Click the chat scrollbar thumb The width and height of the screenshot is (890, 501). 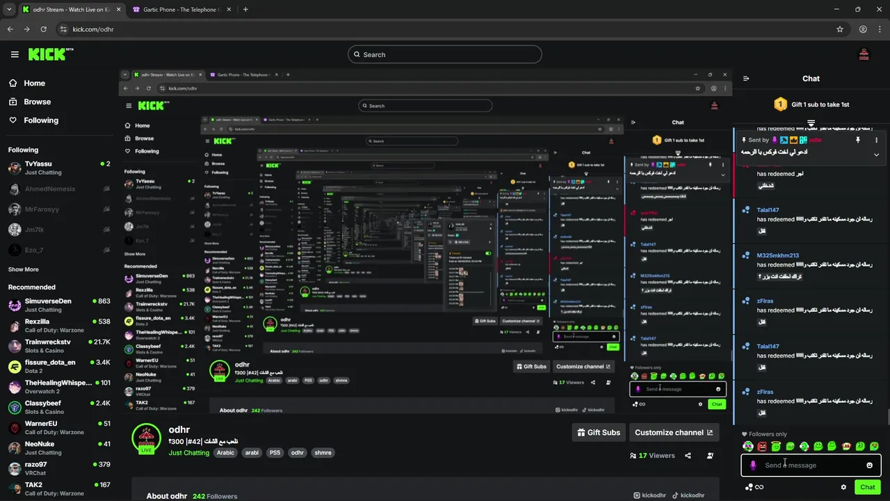[888, 417]
